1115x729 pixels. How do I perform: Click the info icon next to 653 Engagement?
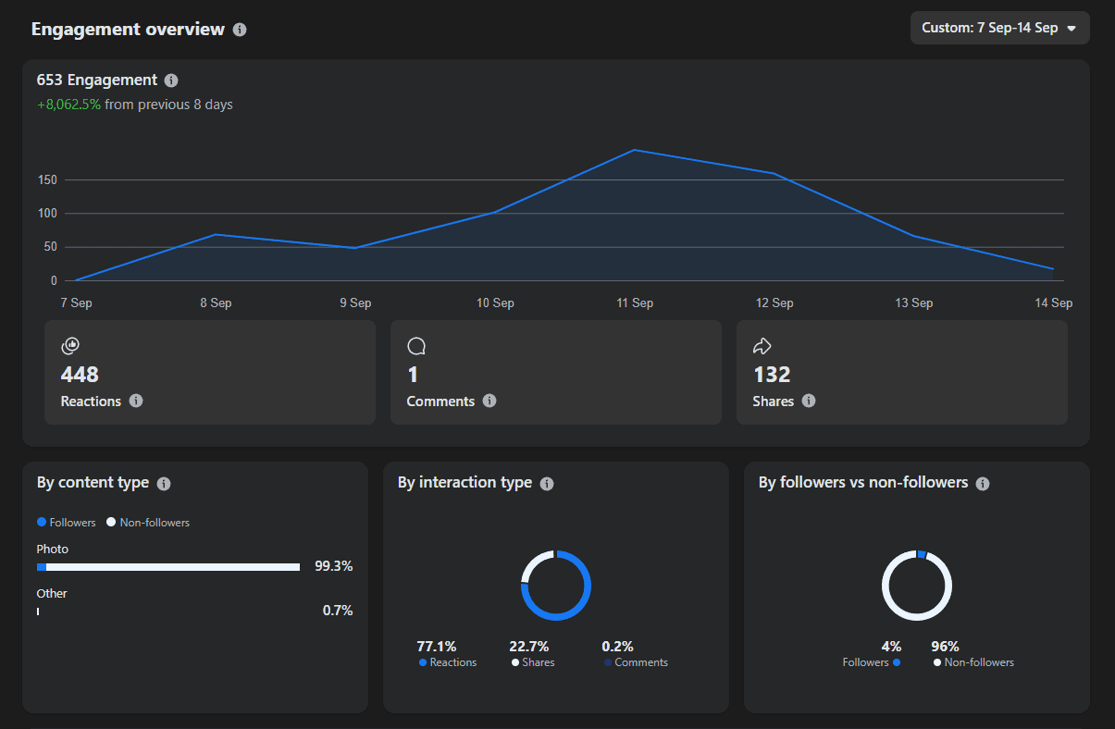(x=171, y=80)
